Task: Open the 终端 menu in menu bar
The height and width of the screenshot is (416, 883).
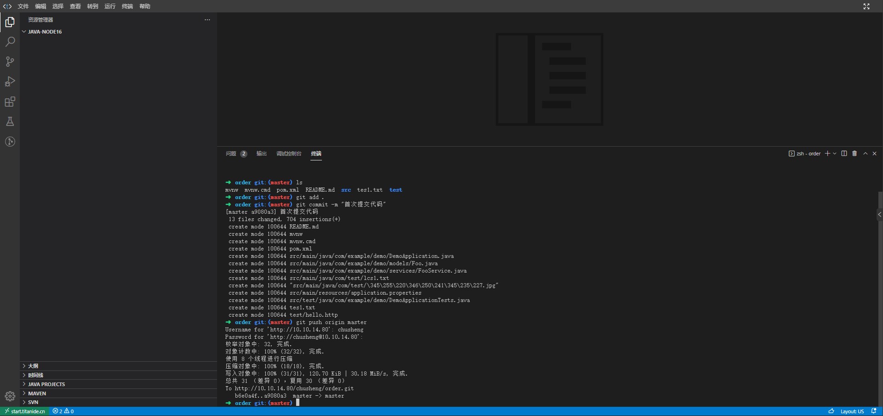Action: [x=127, y=6]
